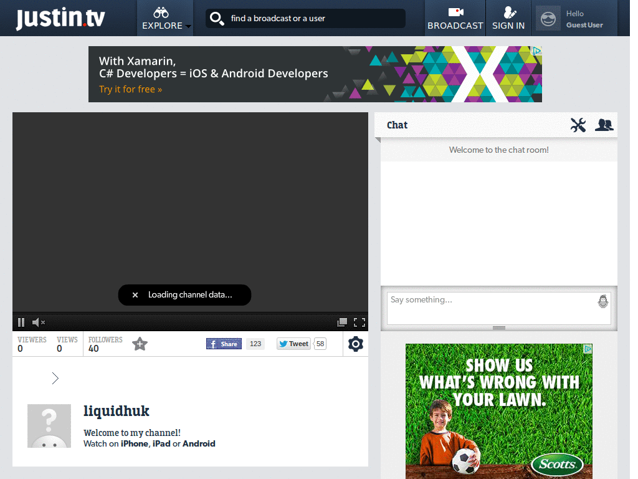Image resolution: width=638 pixels, height=479 pixels.
Task: Open player settings with the gear icon
Action: 355,344
